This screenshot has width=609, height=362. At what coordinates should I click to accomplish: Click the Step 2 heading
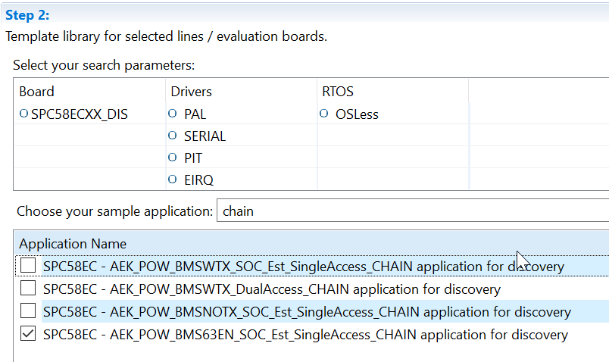(27, 15)
